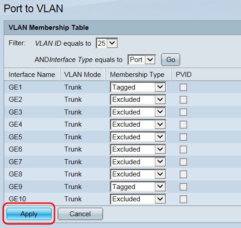
Task: Open GE7 Membership Type dropdown
Action: click(x=138, y=162)
